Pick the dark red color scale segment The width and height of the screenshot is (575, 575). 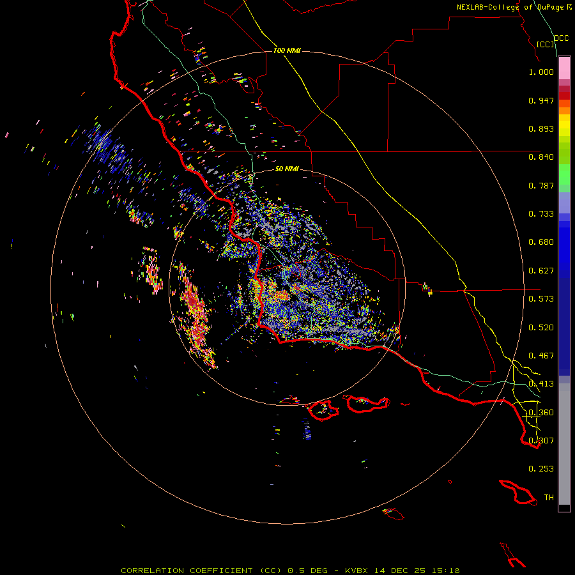(564, 95)
